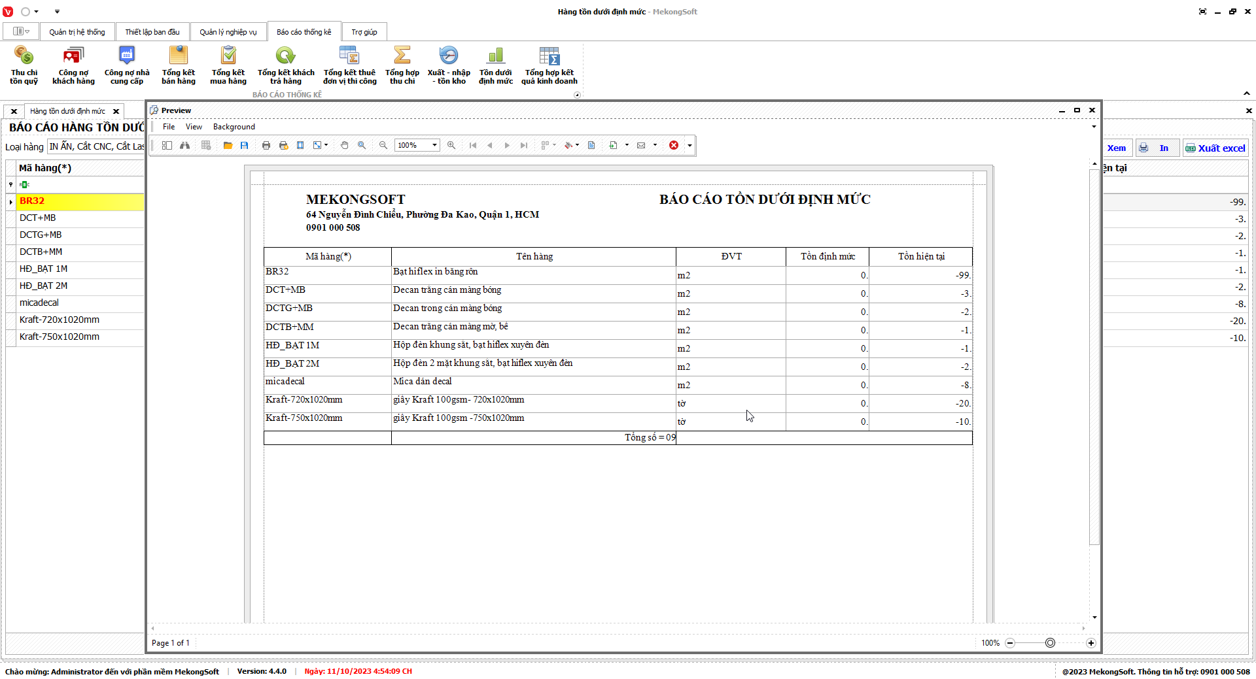Click the red Close Preview icon

tap(674, 145)
